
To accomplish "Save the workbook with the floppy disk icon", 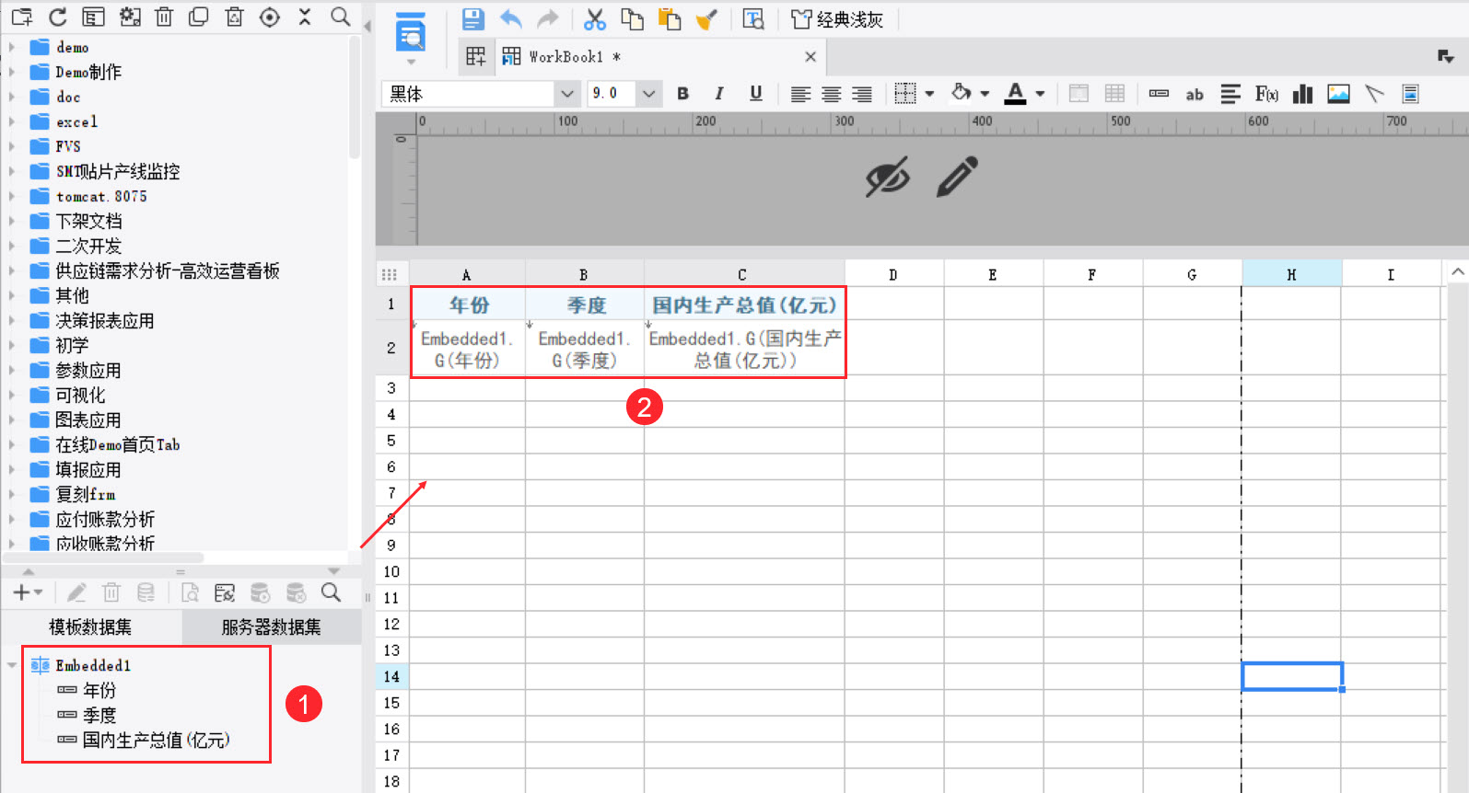I will 472,18.
